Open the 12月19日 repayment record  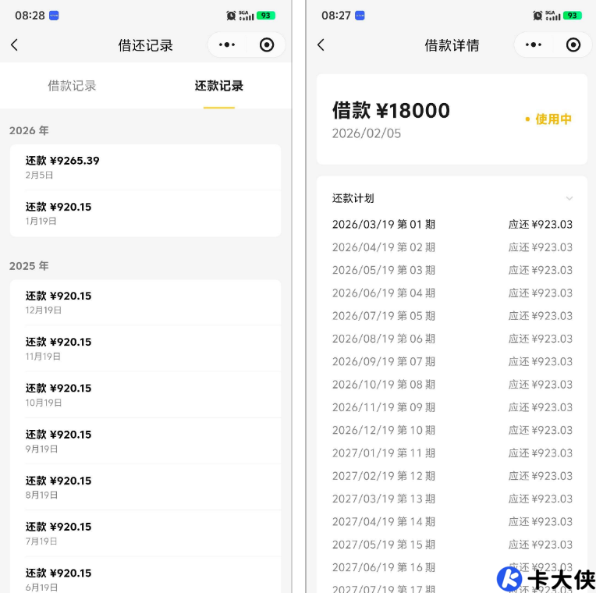pyautogui.click(x=145, y=302)
